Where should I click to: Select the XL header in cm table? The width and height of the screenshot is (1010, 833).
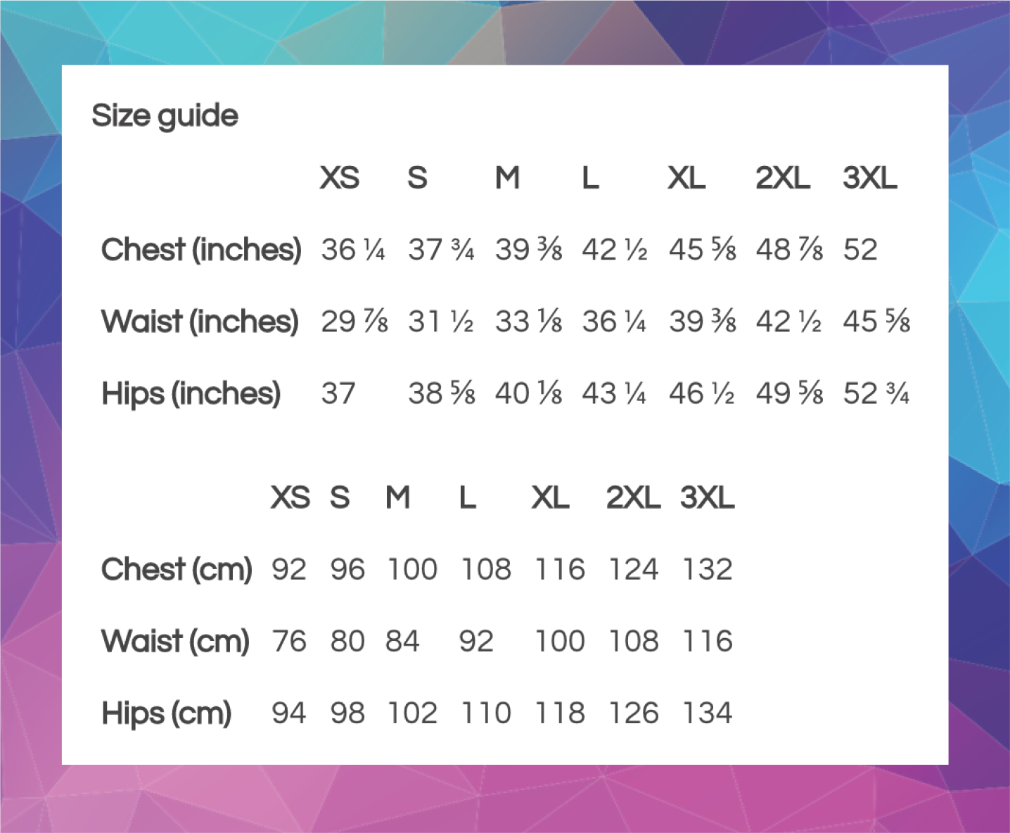click(550, 498)
